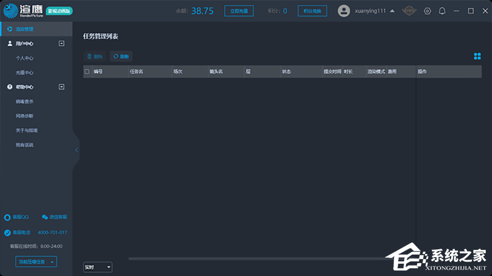Screen dimensions: 492x276
Task: Click the 客服电话 phone icon
Action: [7, 233]
